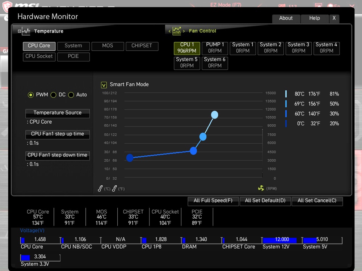Click the CPU NB/SOC 1.106 voltage bar
The height and width of the screenshot is (271, 362).
[80, 240]
